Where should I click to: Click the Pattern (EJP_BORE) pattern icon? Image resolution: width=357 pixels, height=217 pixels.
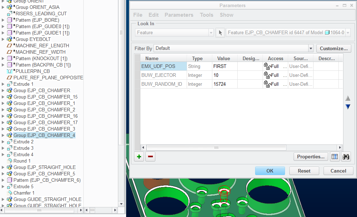pos(9,20)
